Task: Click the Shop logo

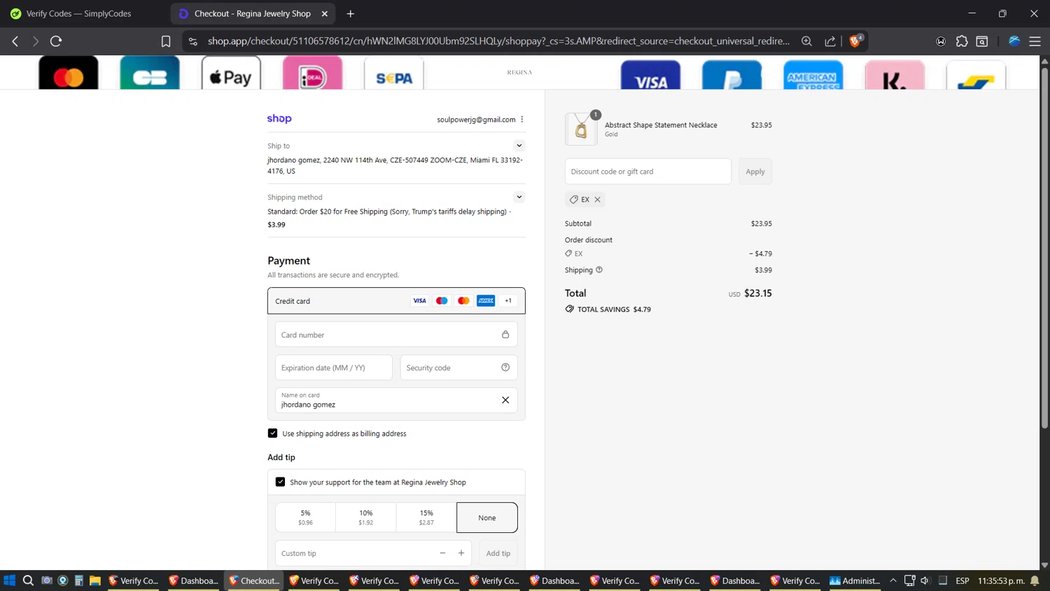Action: pyautogui.click(x=279, y=118)
